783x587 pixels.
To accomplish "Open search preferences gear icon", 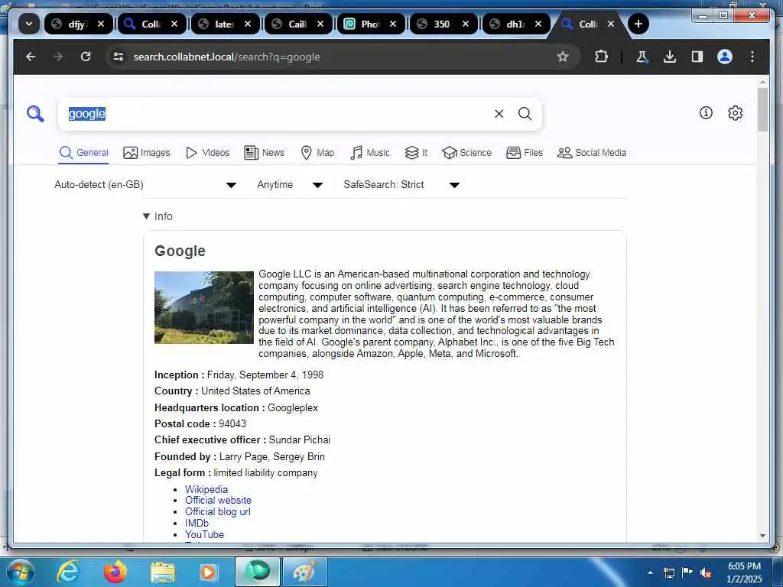I will pyautogui.click(x=735, y=113).
